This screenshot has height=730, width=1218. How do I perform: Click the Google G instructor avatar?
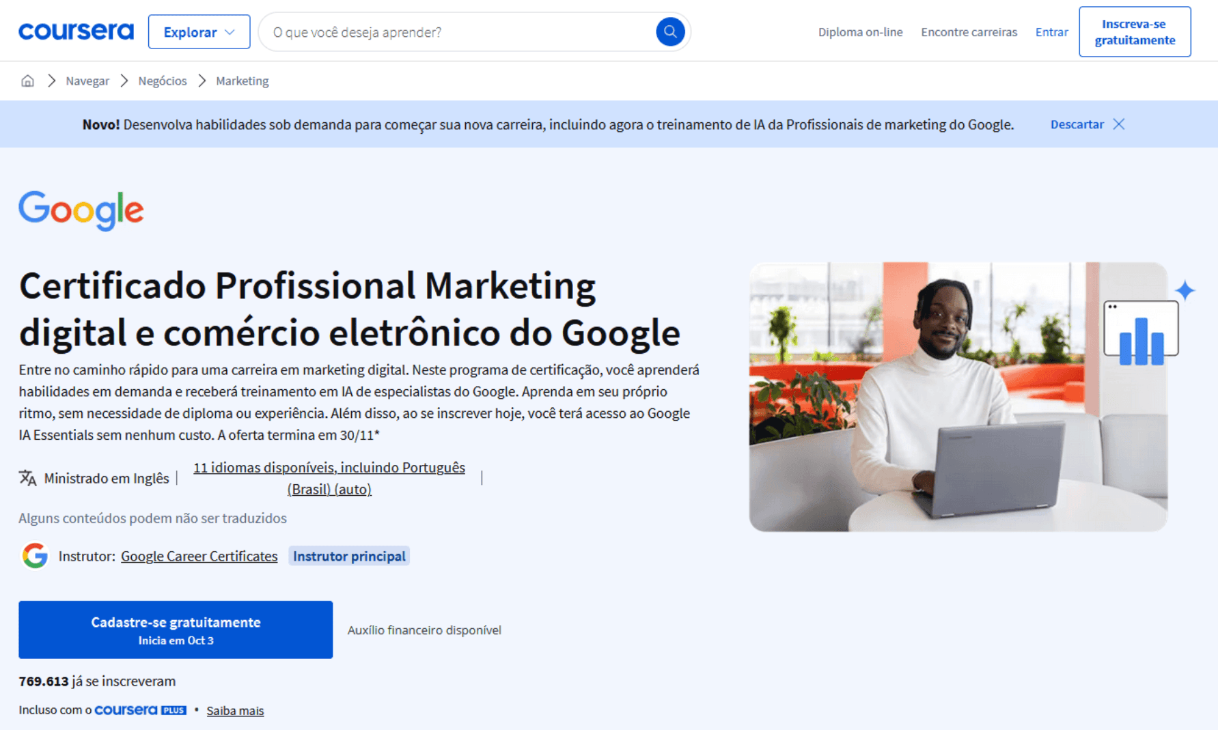click(x=33, y=556)
